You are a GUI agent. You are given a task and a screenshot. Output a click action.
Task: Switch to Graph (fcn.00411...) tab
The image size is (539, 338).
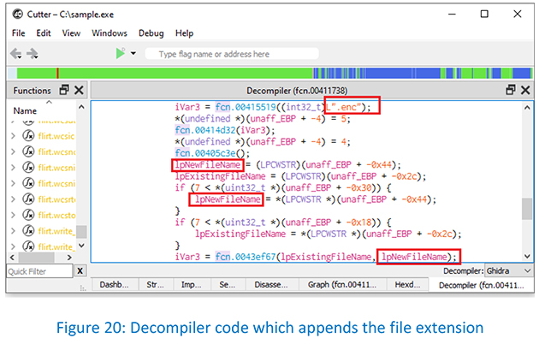[x=342, y=285]
